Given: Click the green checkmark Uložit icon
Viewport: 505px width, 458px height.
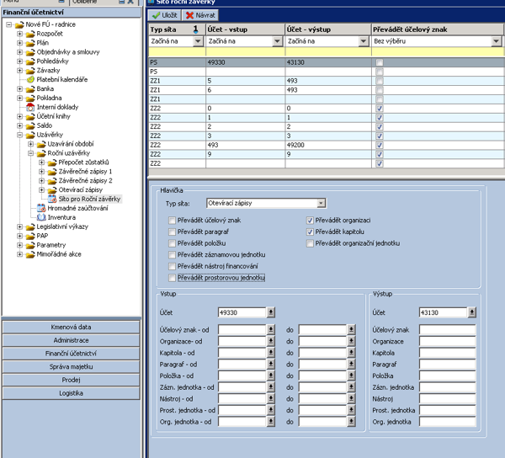Looking at the screenshot, I should tap(155, 15).
